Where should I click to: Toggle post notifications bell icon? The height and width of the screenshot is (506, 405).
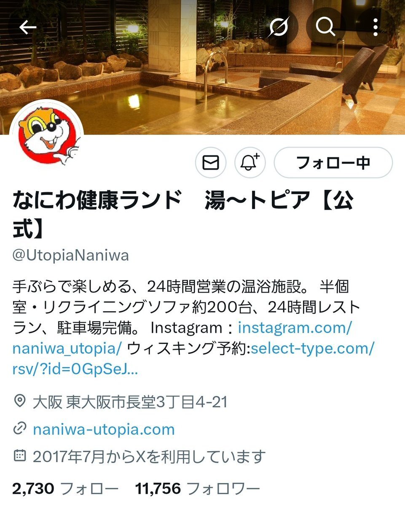[x=250, y=162]
